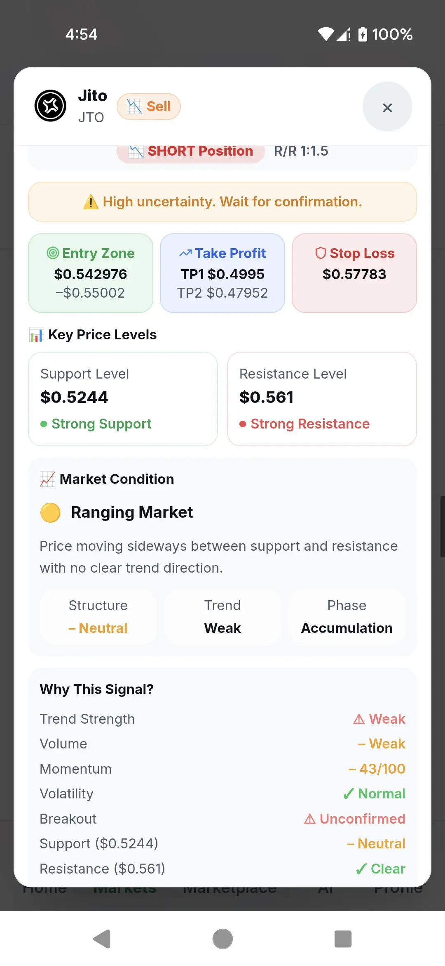Image resolution: width=445 pixels, height=966 pixels.
Task: Tap the Sell signal badge
Action: (149, 107)
